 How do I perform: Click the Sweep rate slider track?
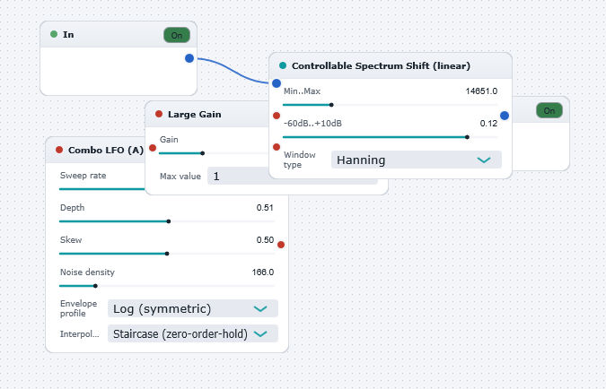(x=102, y=189)
